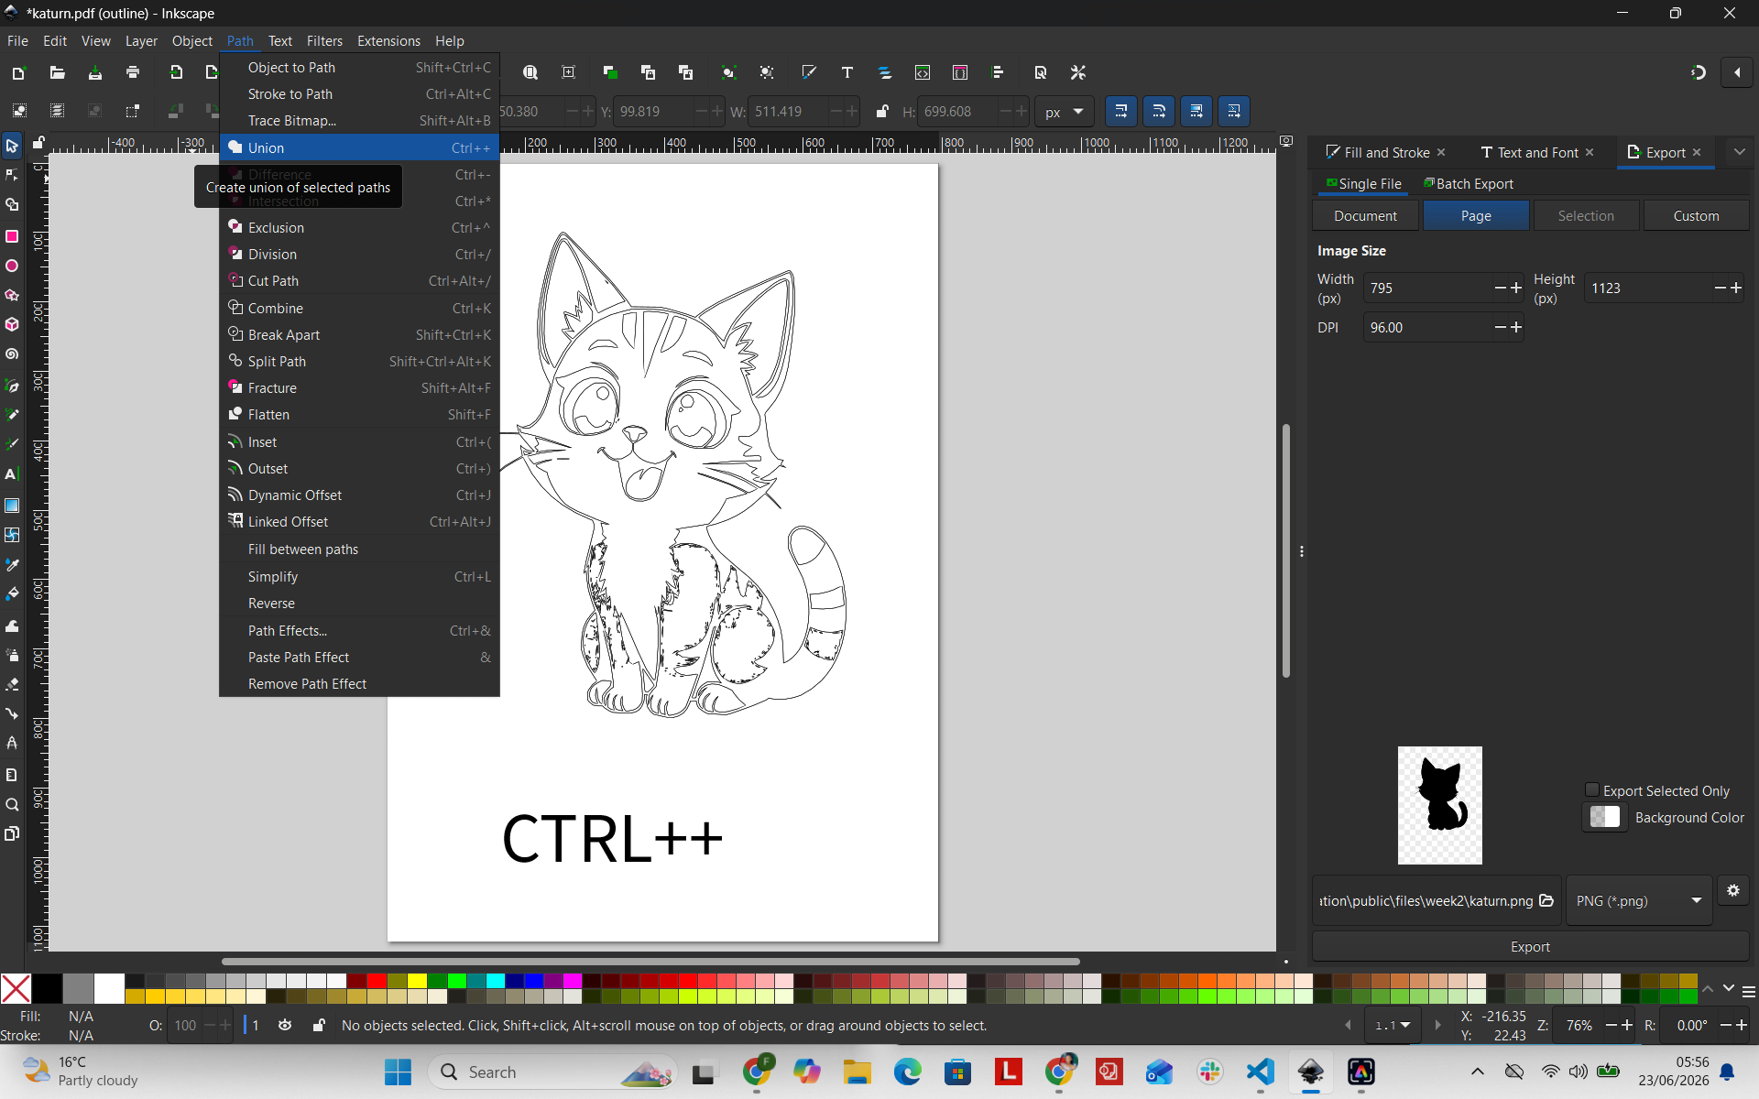Image resolution: width=1759 pixels, height=1099 pixels.
Task: Select the Gradient tool
Action: pos(12,506)
